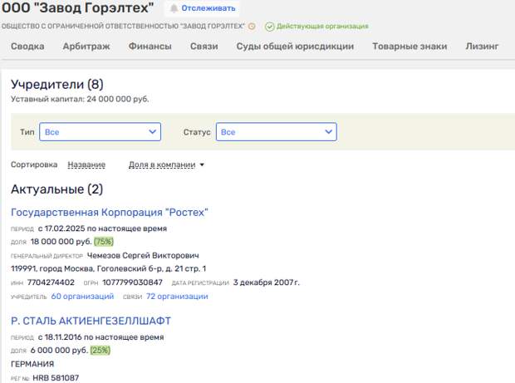This screenshot has height=383, width=515.
Task: Open Государственная Корпорация "Ростех" link
Action: [x=110, y=212]
